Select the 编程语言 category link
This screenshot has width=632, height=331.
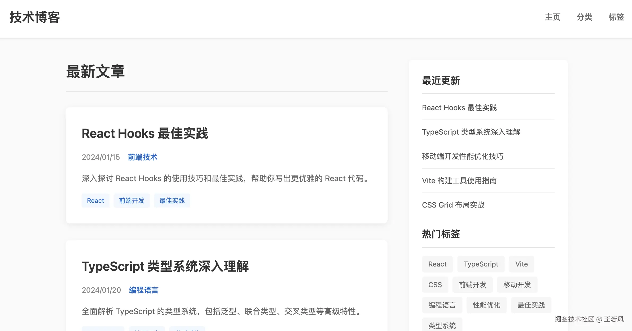pos(143,290)
